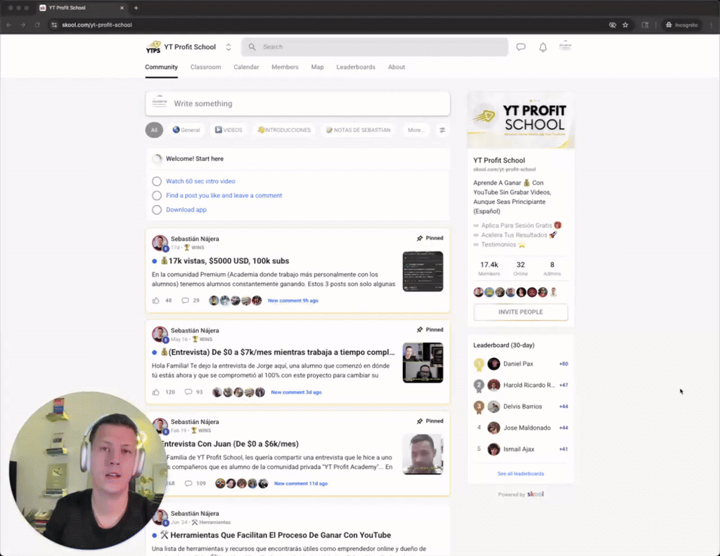Click the Incognito indicator
This screenshot has width=720, height=556.
coord(682,25)
